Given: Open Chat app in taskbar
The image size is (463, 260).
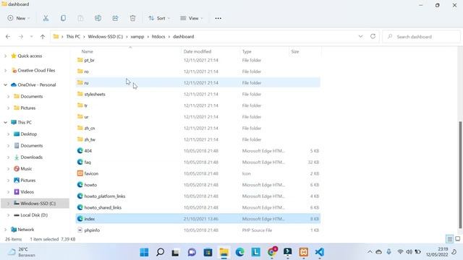Looking at the screenshot, I should coord(192,252).
